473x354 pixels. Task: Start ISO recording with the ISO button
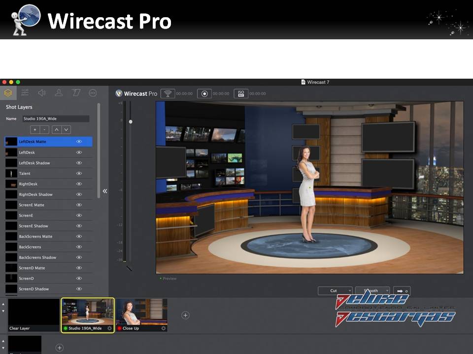(x=241, y=93)
